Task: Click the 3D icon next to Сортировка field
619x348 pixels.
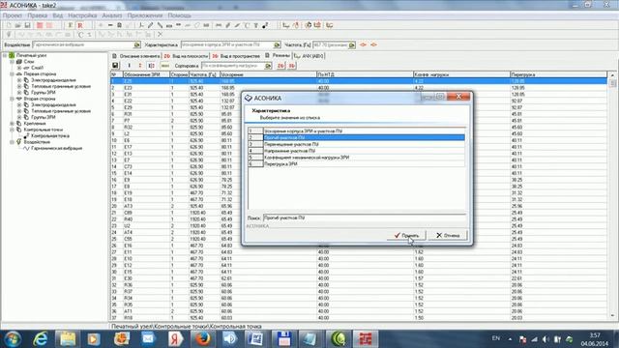Action: [292, 66]
